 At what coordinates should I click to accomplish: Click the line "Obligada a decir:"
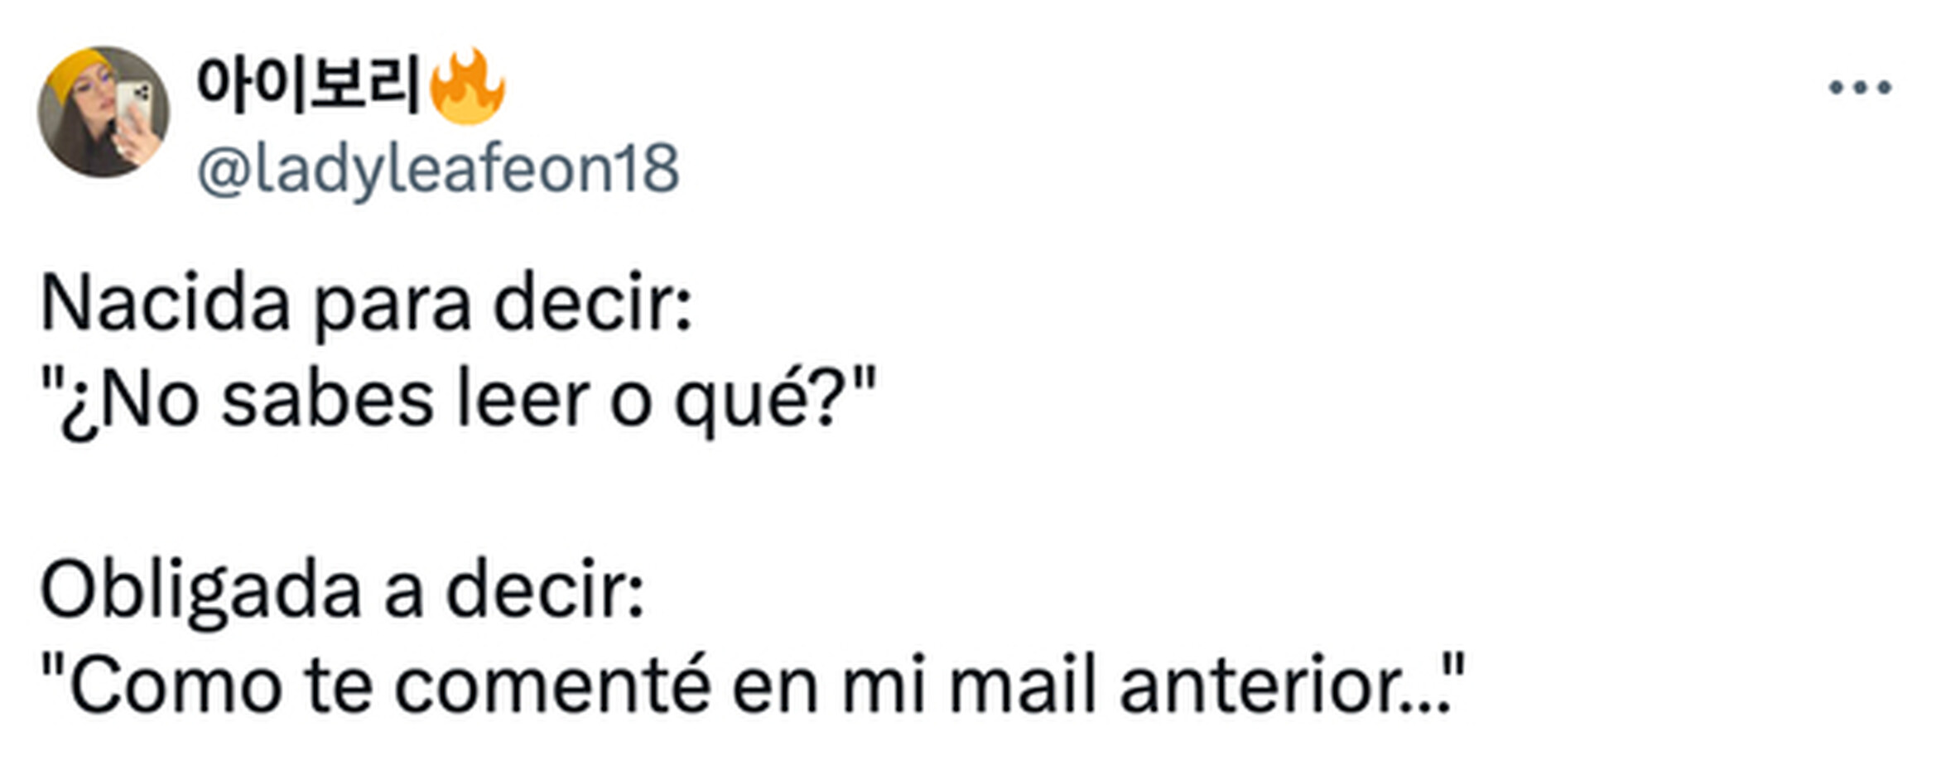click(x=342, y=590)
